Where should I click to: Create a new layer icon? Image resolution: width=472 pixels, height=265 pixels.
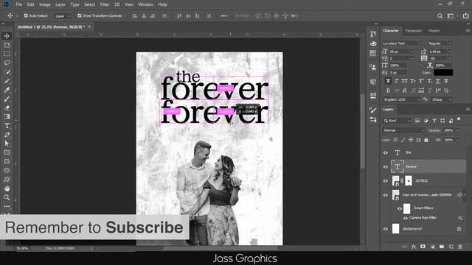[x=451, y=247]
